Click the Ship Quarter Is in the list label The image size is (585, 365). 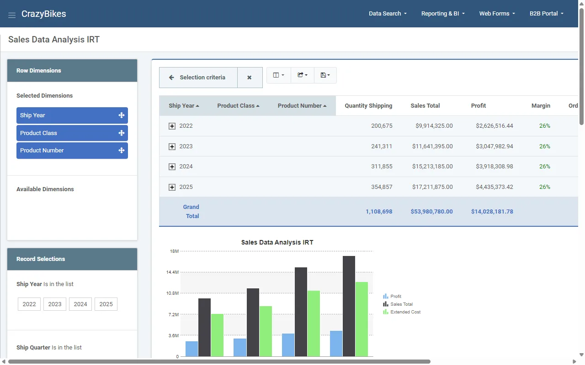point(49,348)
